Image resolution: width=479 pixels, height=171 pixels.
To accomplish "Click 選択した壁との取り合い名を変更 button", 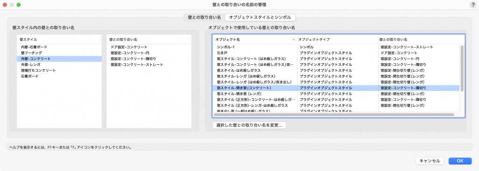I will tap(249, 125).
